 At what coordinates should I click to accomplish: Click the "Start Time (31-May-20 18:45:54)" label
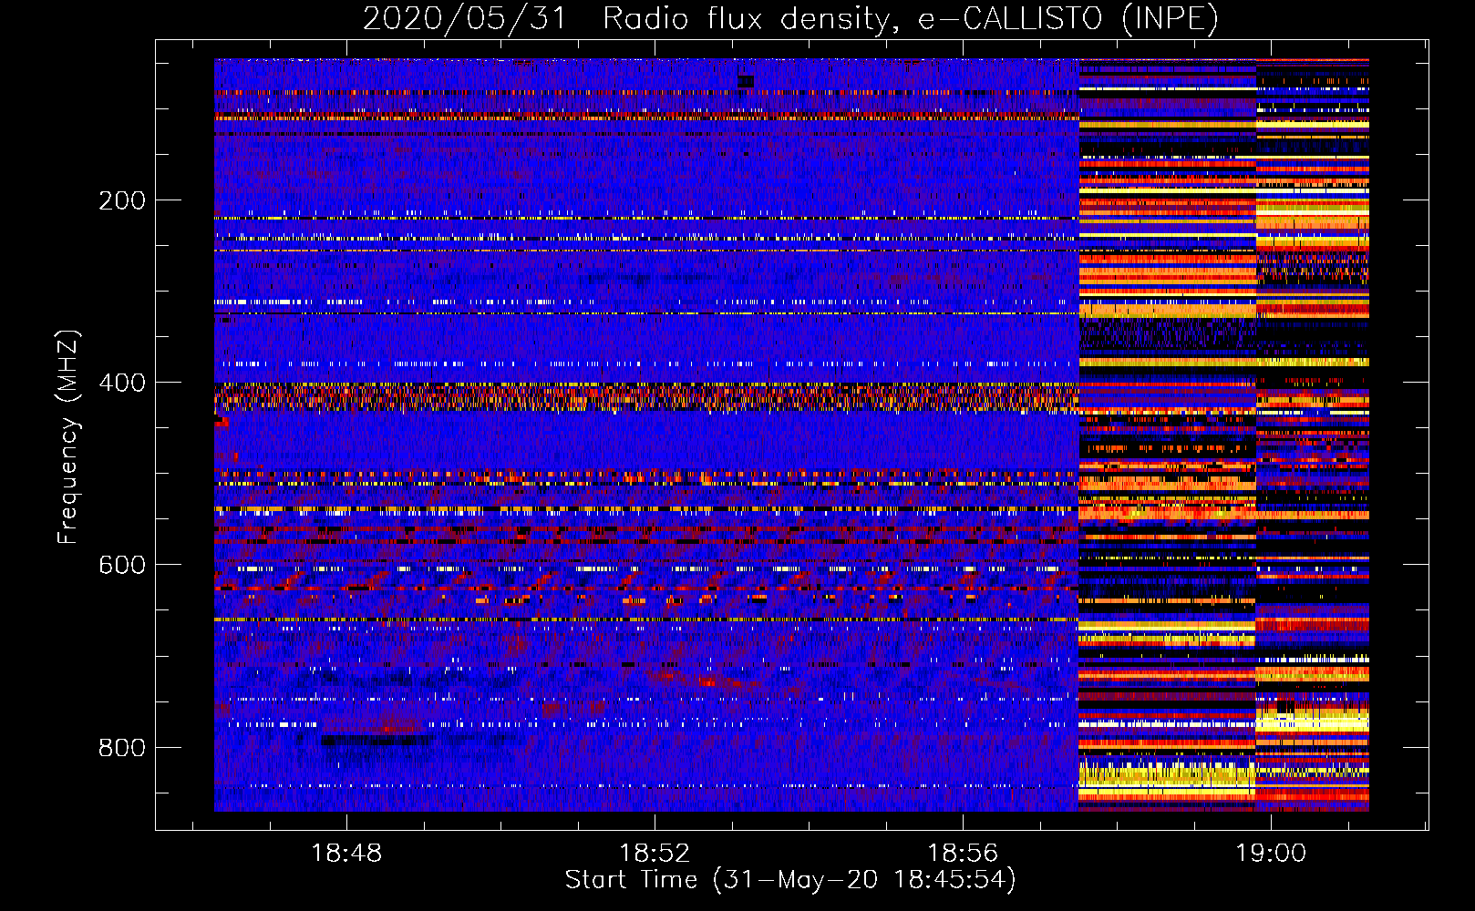[x=790, y=880]
